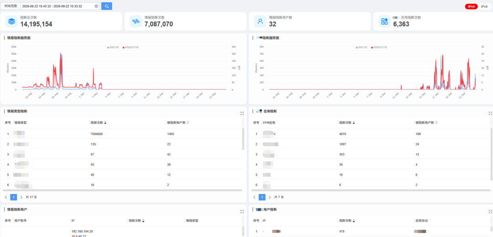Screen dimensions: 493x237
Task: Click 共 7 条 total count text
Action: pos(279,197)
